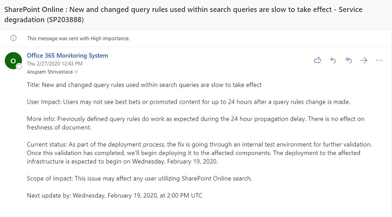Forward this email
This screenshot has width=392, height=217.
364,60
